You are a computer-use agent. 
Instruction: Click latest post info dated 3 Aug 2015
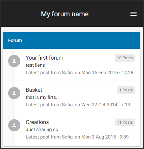[77, 137]
